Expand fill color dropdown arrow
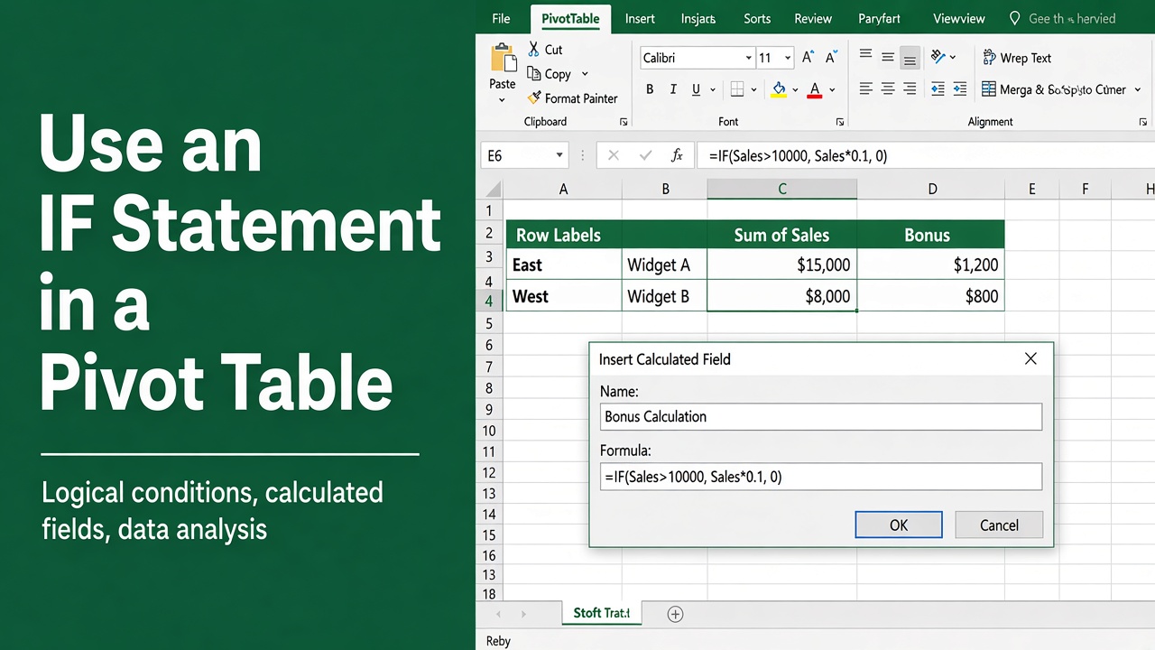 point(795,90)
